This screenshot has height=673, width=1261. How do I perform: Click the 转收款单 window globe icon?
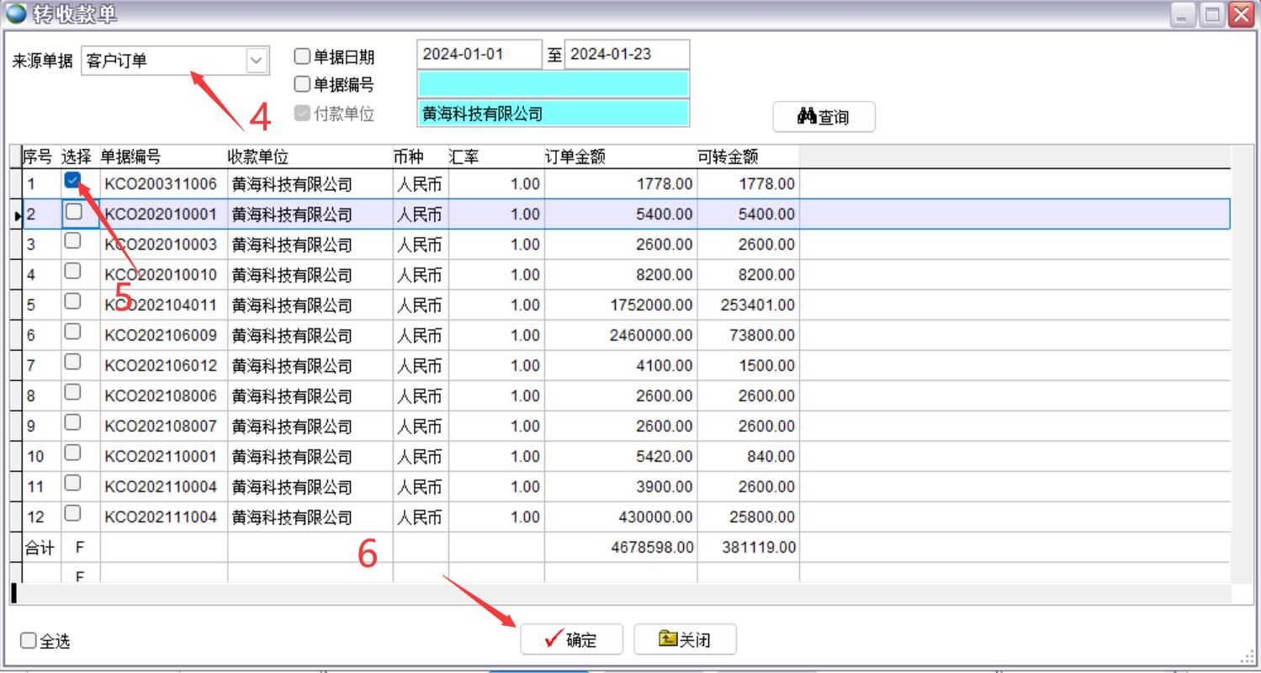[15, 13]
